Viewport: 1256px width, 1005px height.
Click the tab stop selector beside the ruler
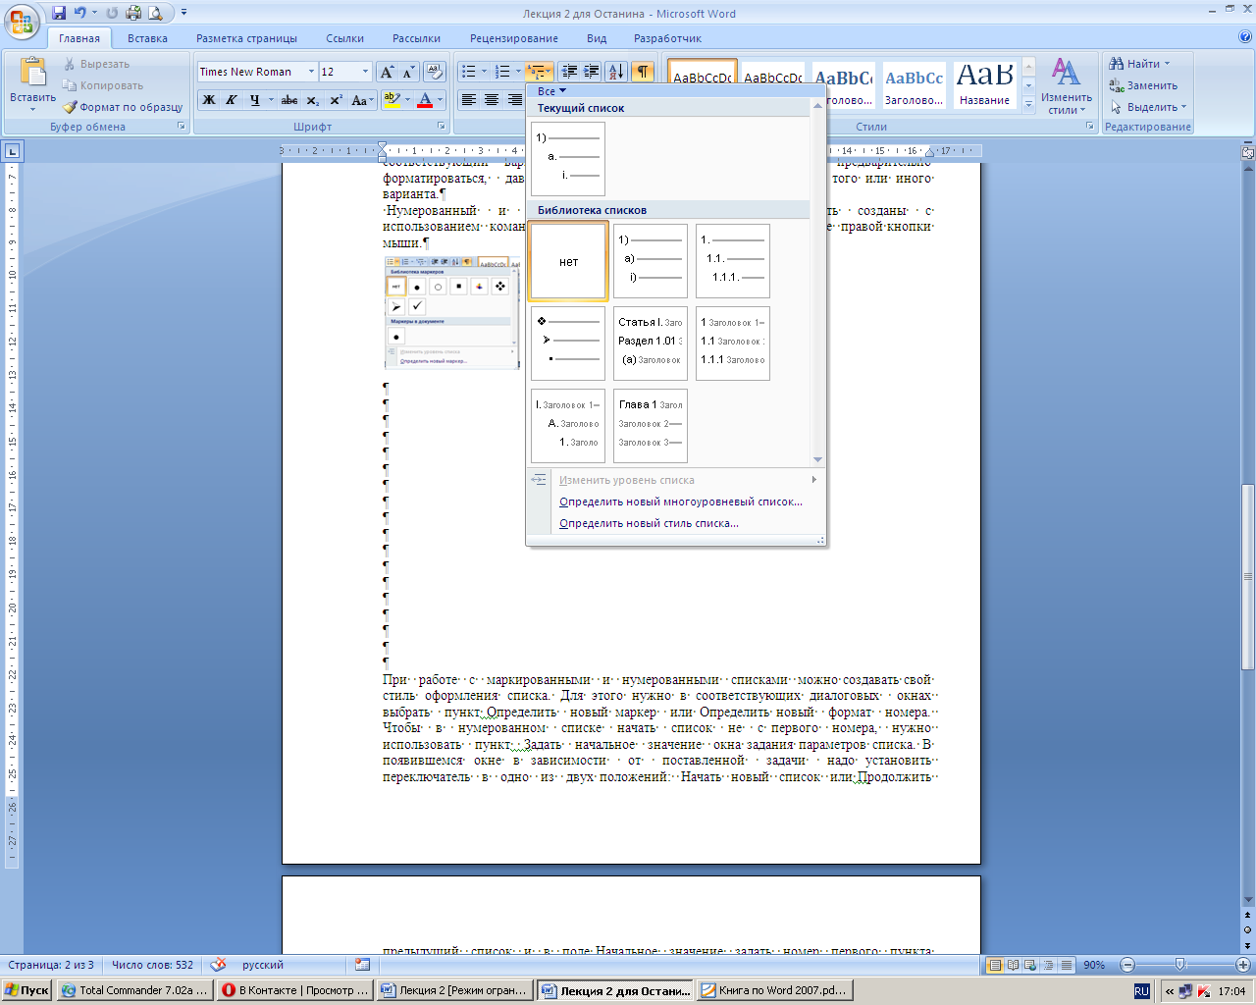12,151
